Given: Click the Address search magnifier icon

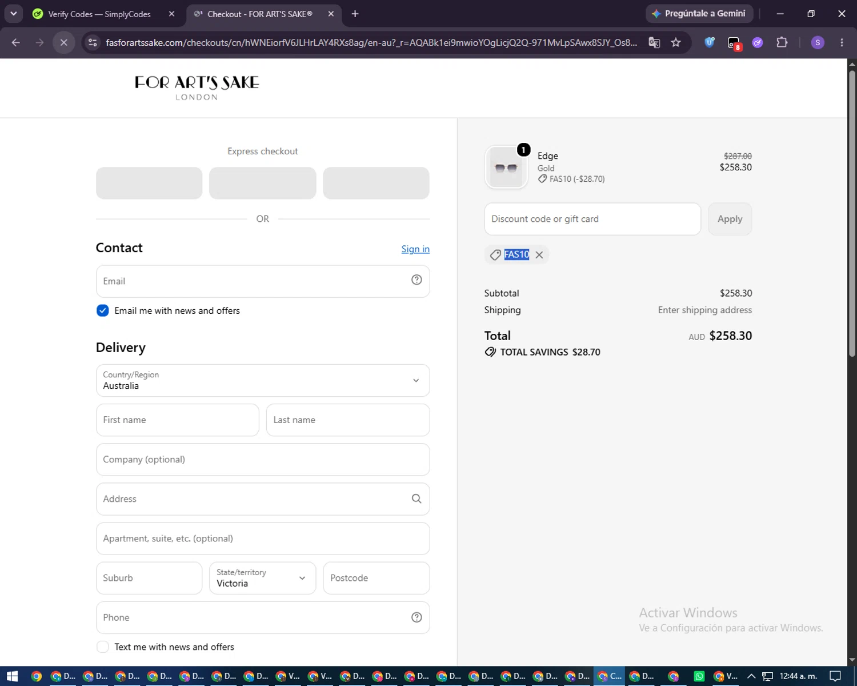Looking at the screenshot, I should tap(417, 498).
